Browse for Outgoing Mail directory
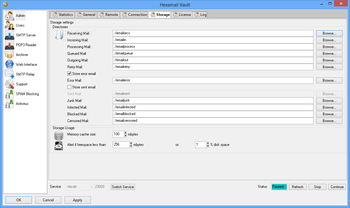 (329, 60)
